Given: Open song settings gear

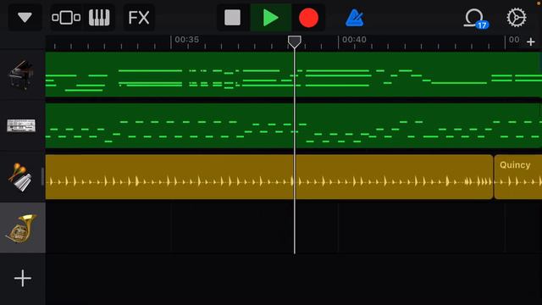Looking at the screenshot, I should point(517,17).
